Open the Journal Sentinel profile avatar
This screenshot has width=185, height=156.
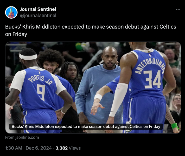point(11,12)
